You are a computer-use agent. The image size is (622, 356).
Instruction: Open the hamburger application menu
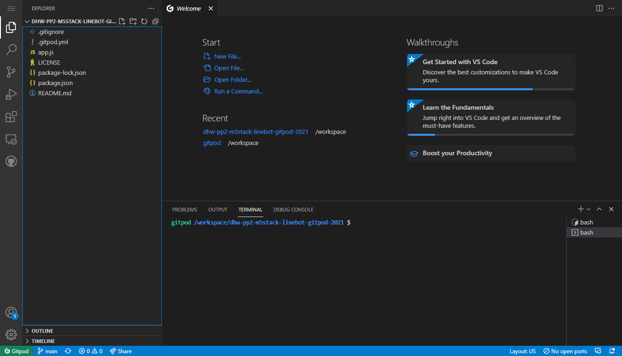[11, 8]
